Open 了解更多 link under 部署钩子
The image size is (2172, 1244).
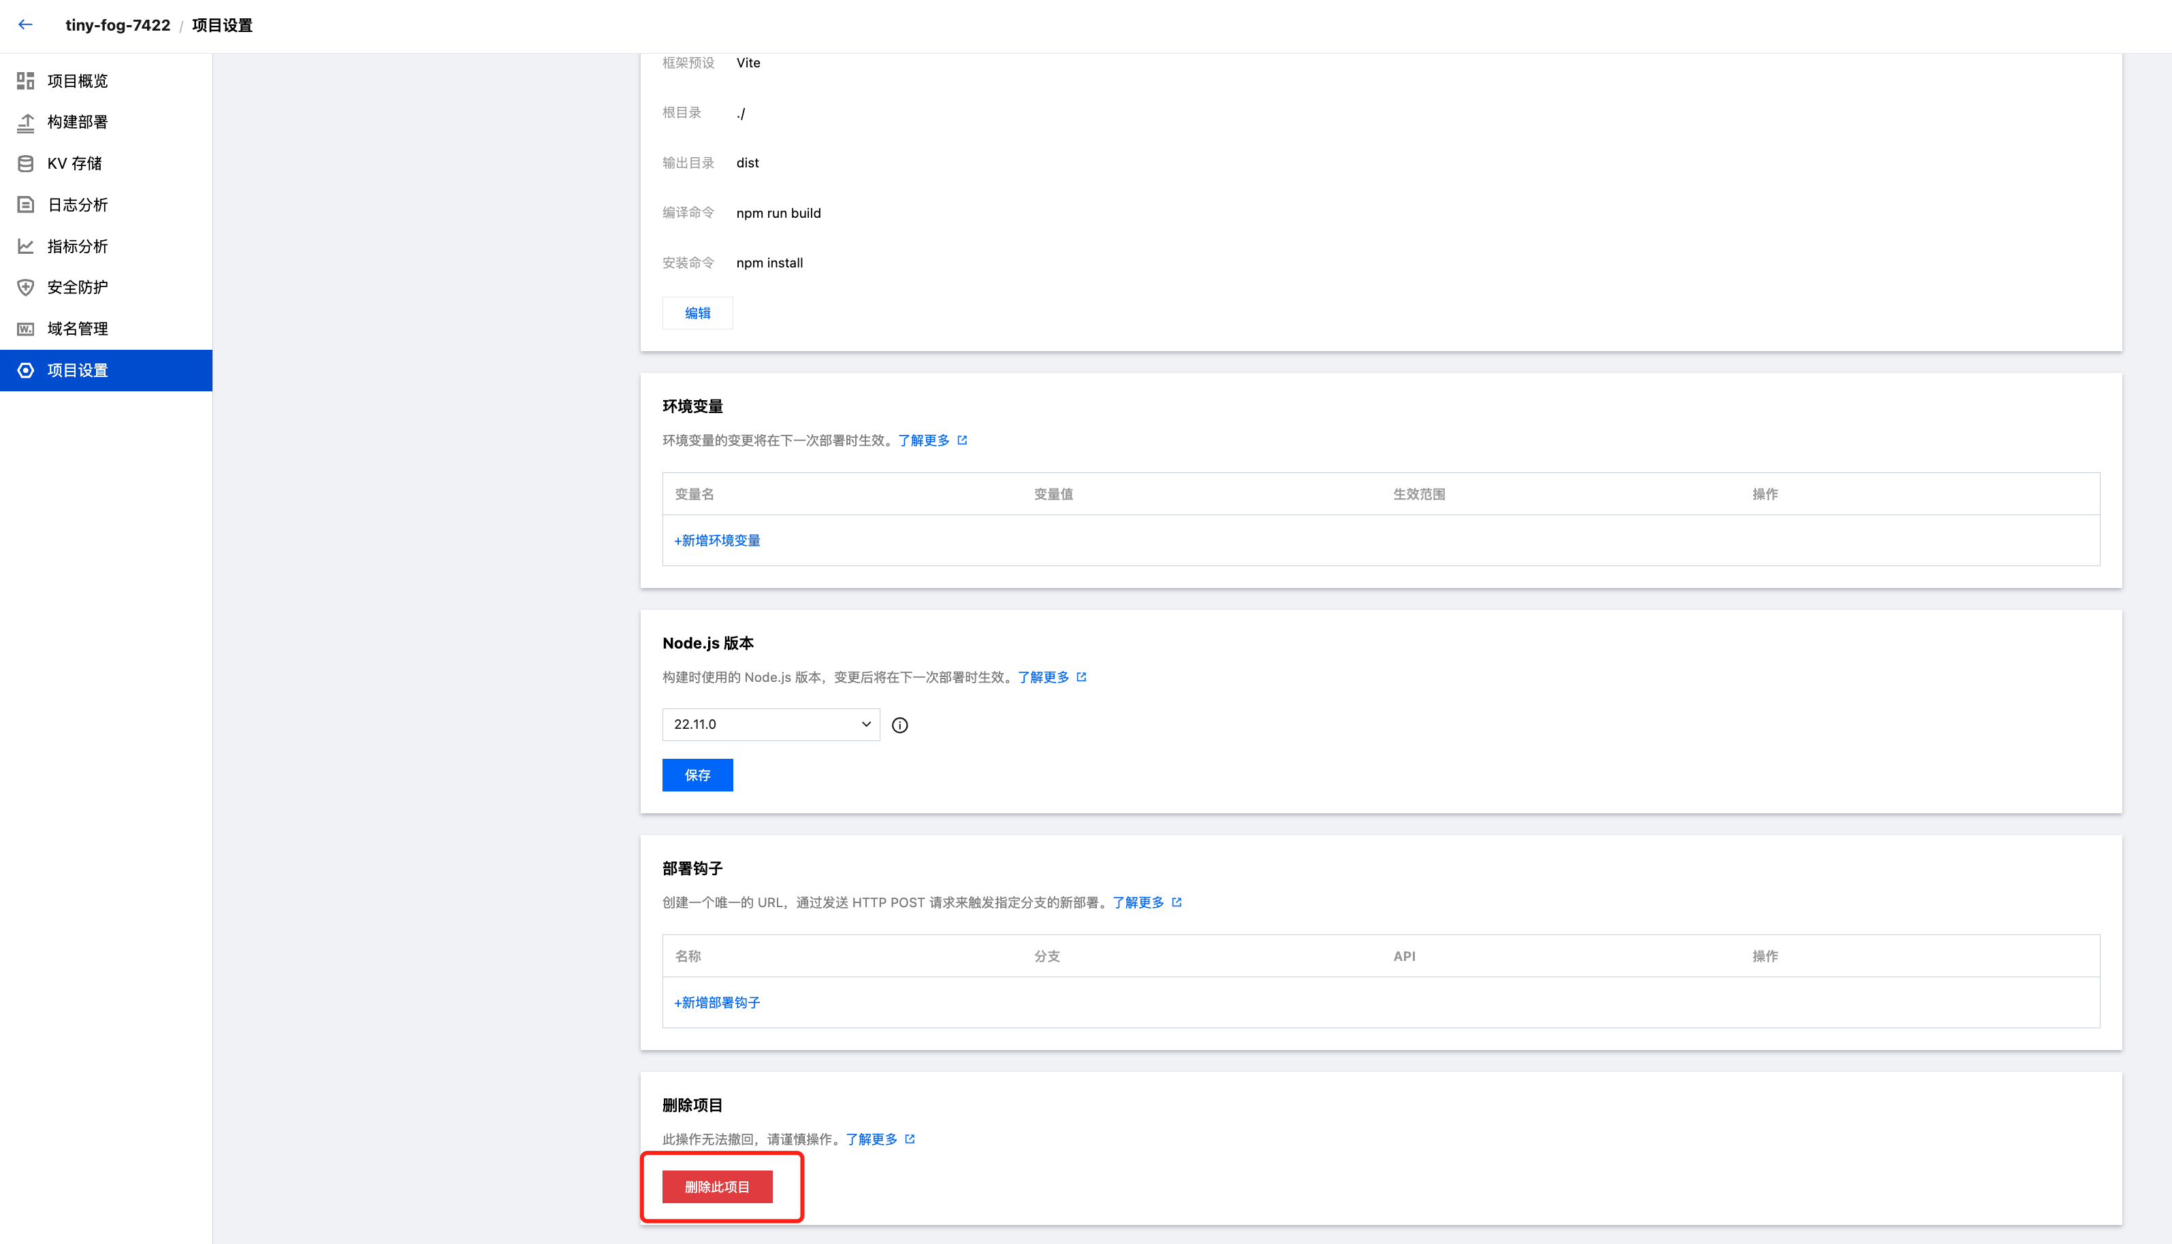tap(1138, 902)
